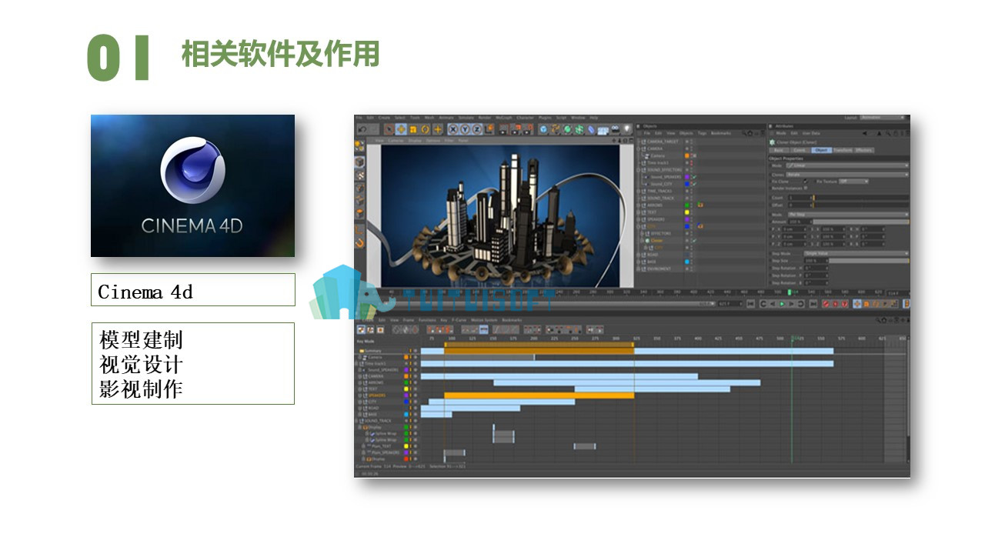Toggle visibility dots for TEXT object
The width and height of the screenshot is (985, 554).
[x=692, y=212]
